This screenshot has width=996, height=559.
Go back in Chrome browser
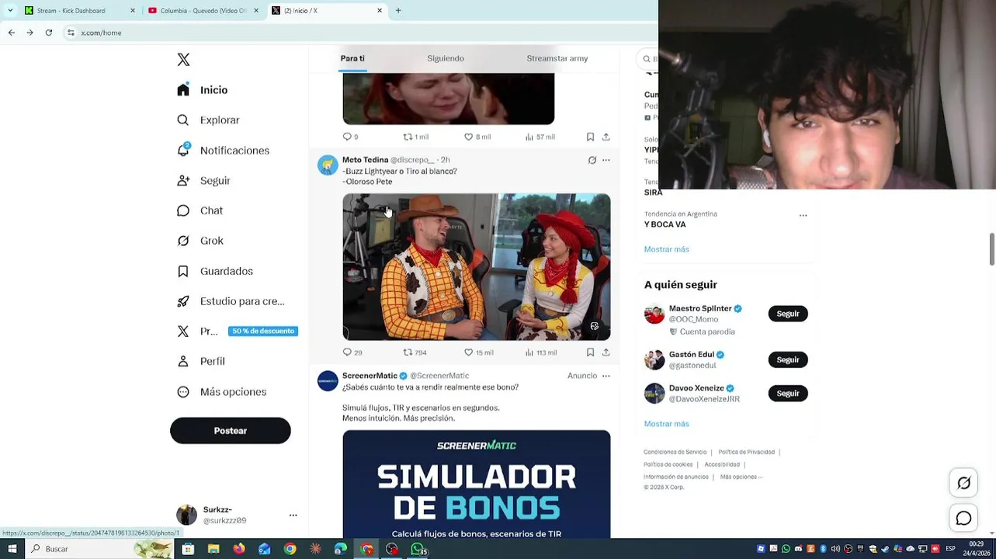[11, 33]
